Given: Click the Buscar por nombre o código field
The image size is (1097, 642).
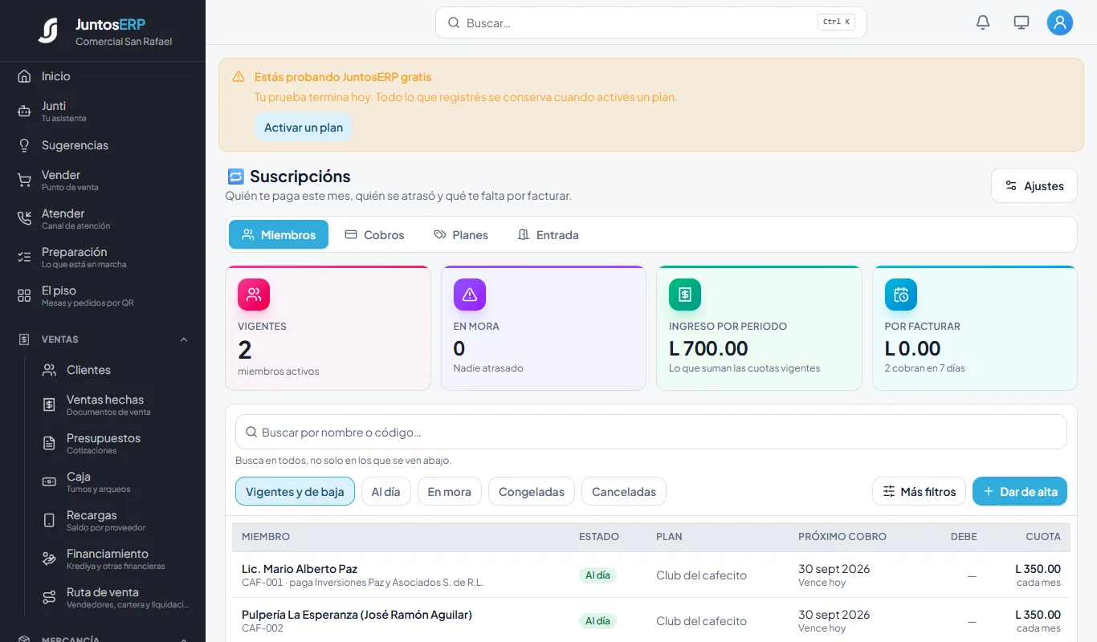Looking at the screenshot, I should pyautogui.click(x=651, y=432).
